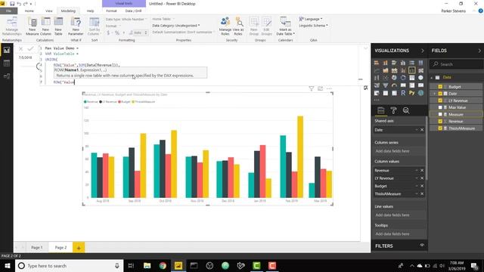The height and width of the screenshot is (272, 484).
Task: Open more options ellipsis above chart
Action: click(329, 89)
